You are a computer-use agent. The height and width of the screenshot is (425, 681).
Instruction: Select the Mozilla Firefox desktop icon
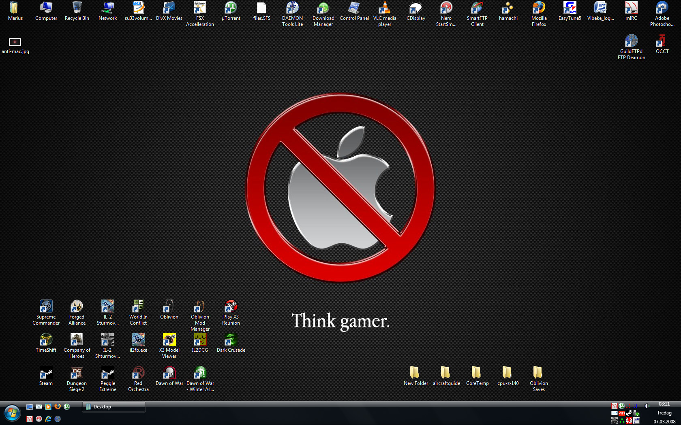click(x=539, y=8)
